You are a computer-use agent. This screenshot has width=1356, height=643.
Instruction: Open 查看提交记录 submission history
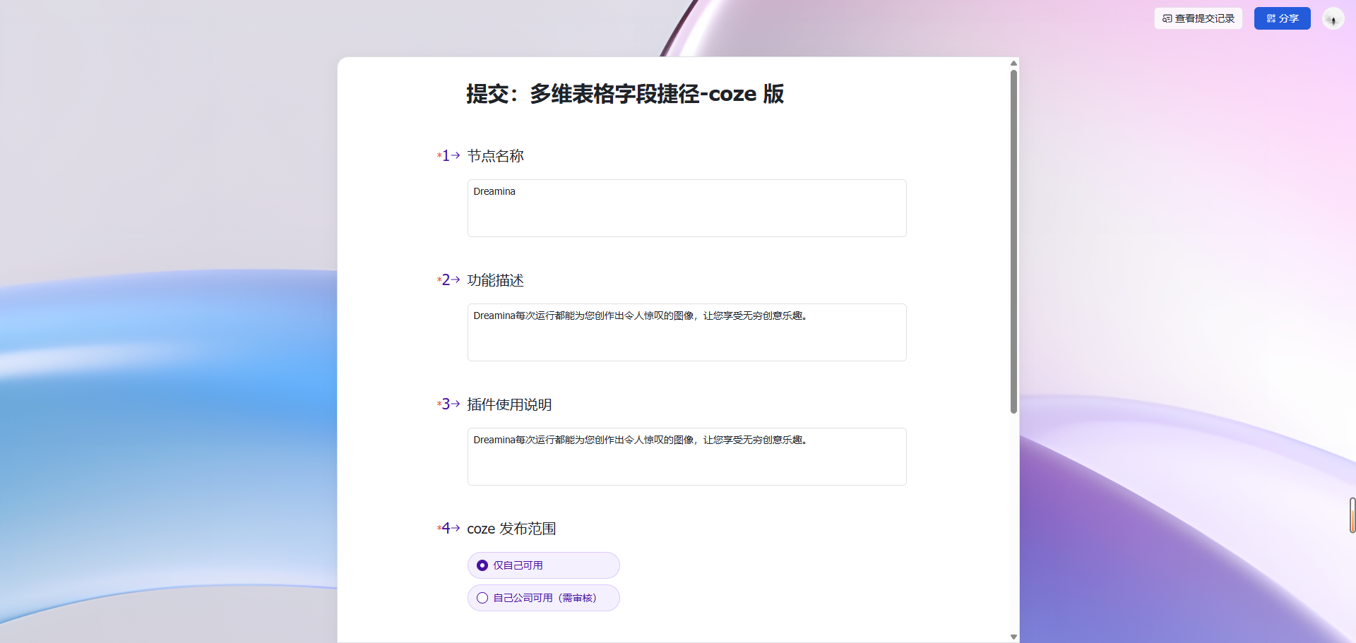click(1198, 18)
